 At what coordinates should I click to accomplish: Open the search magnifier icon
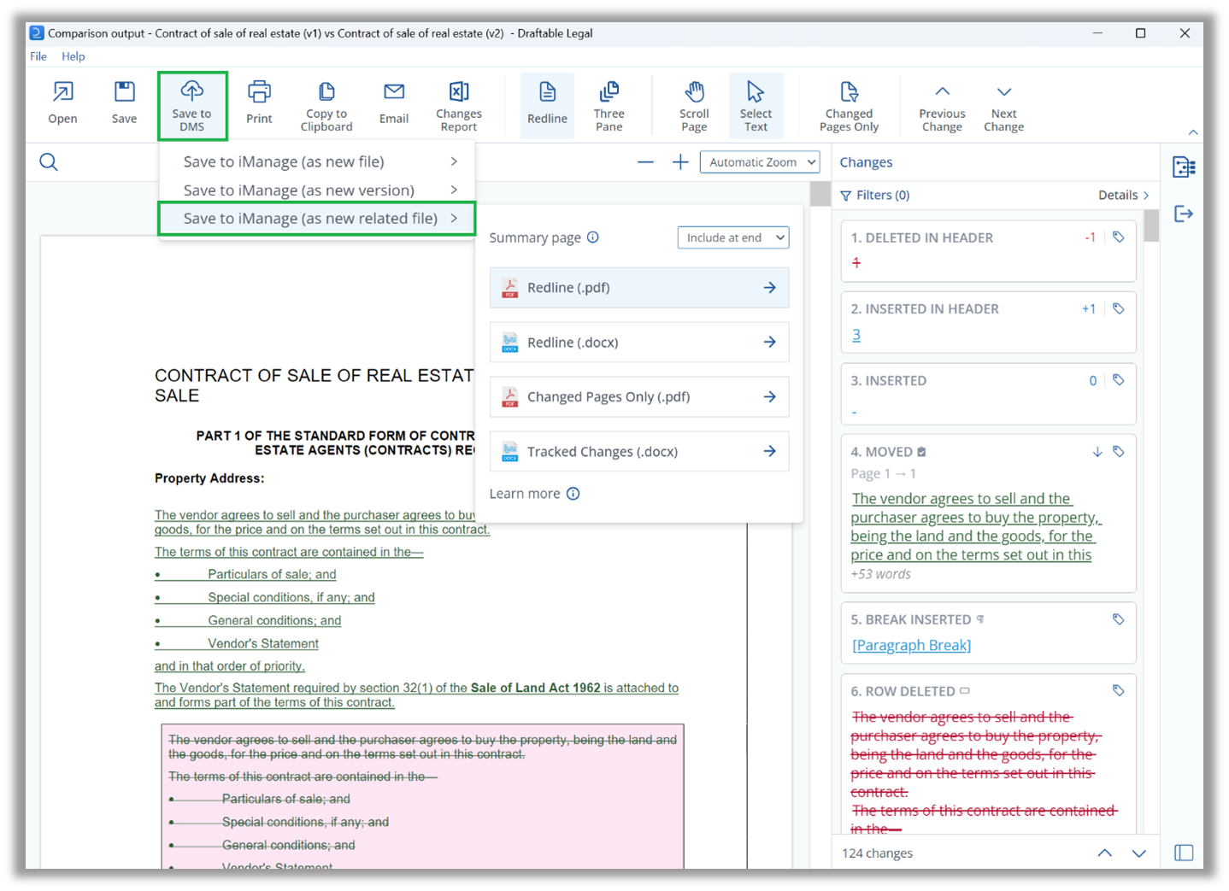tap(49, 162)
